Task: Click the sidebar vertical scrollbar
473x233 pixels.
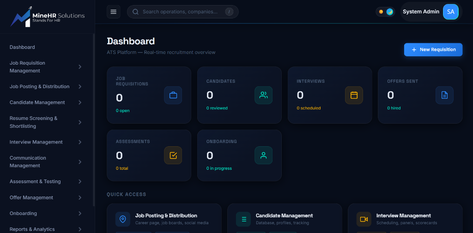Action: pyautogui.click(x=94, y=120)
